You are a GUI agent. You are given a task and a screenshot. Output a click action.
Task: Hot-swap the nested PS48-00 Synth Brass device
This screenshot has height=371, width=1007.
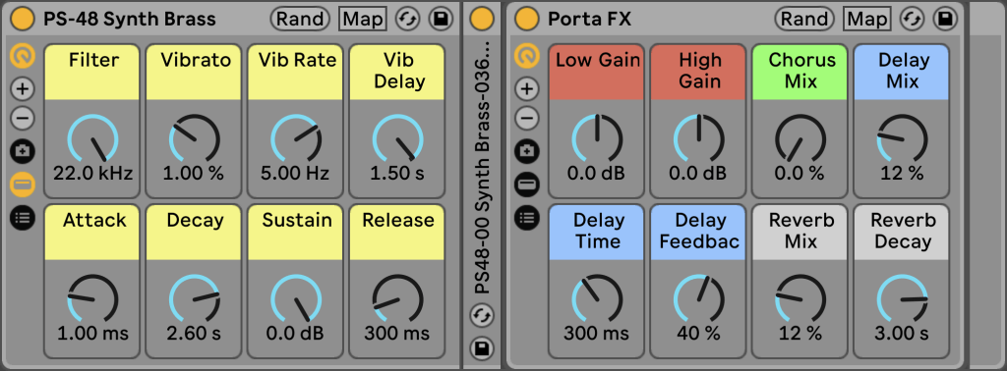pos(482,316)
